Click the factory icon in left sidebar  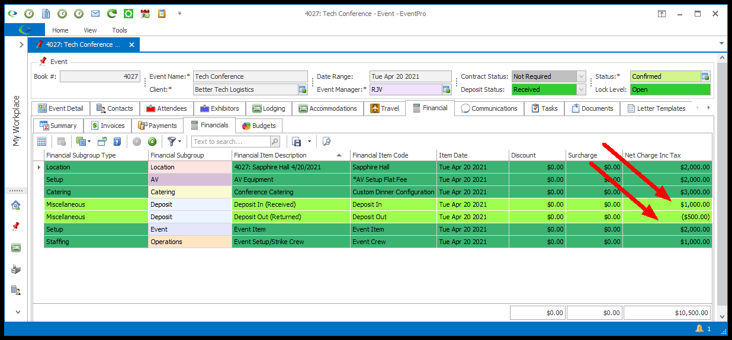coord(16,269)
